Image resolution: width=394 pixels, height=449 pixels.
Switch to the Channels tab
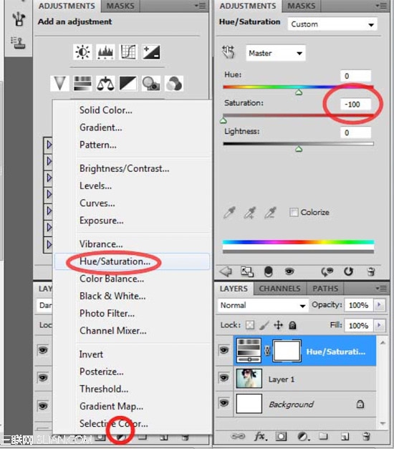279,289
